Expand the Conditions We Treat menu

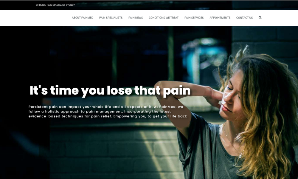coord(164,18)
